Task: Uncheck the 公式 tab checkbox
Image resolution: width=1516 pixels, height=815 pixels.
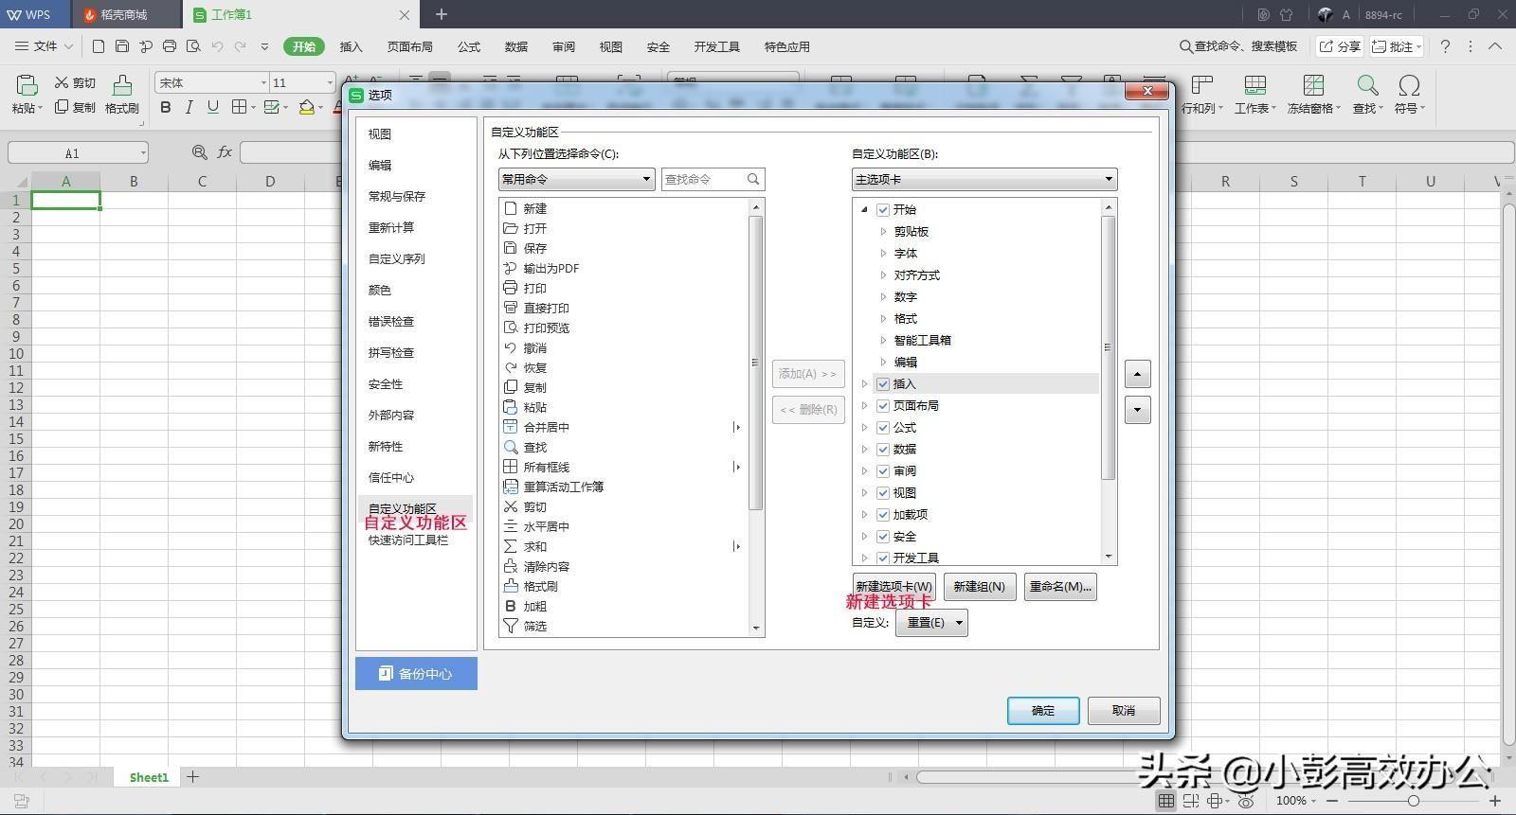Action: point(883,428)
